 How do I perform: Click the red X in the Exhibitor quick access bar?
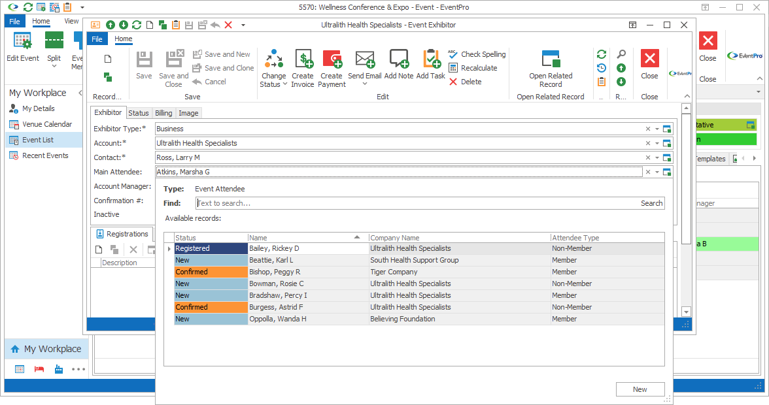[x=228, y=25]
